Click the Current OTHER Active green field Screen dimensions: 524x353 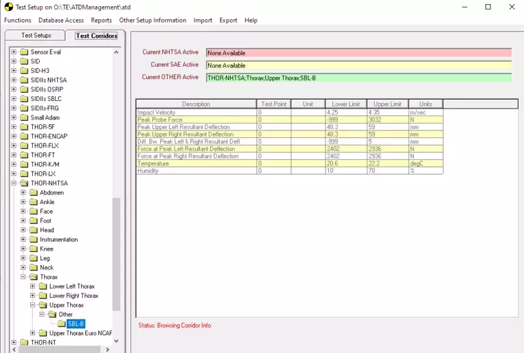358,78
